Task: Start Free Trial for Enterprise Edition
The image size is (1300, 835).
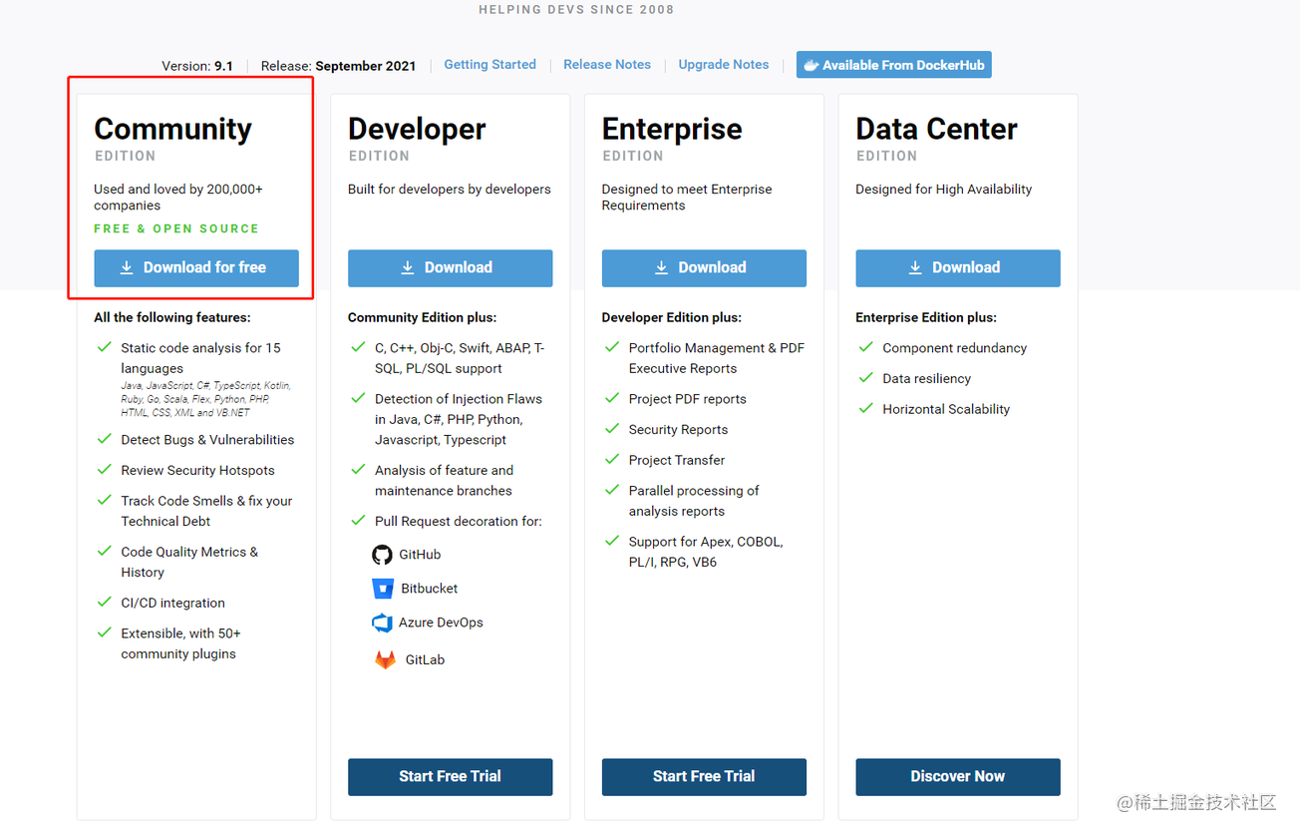Action: click(x=704, y=776)
